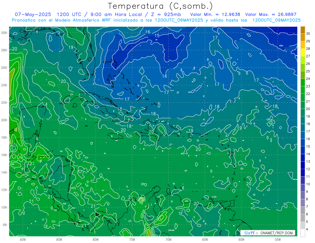Click the '28N' latitude axis label

(4, 50)
